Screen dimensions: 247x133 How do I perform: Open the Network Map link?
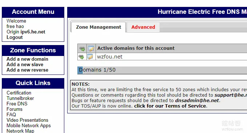coord(20,131)
